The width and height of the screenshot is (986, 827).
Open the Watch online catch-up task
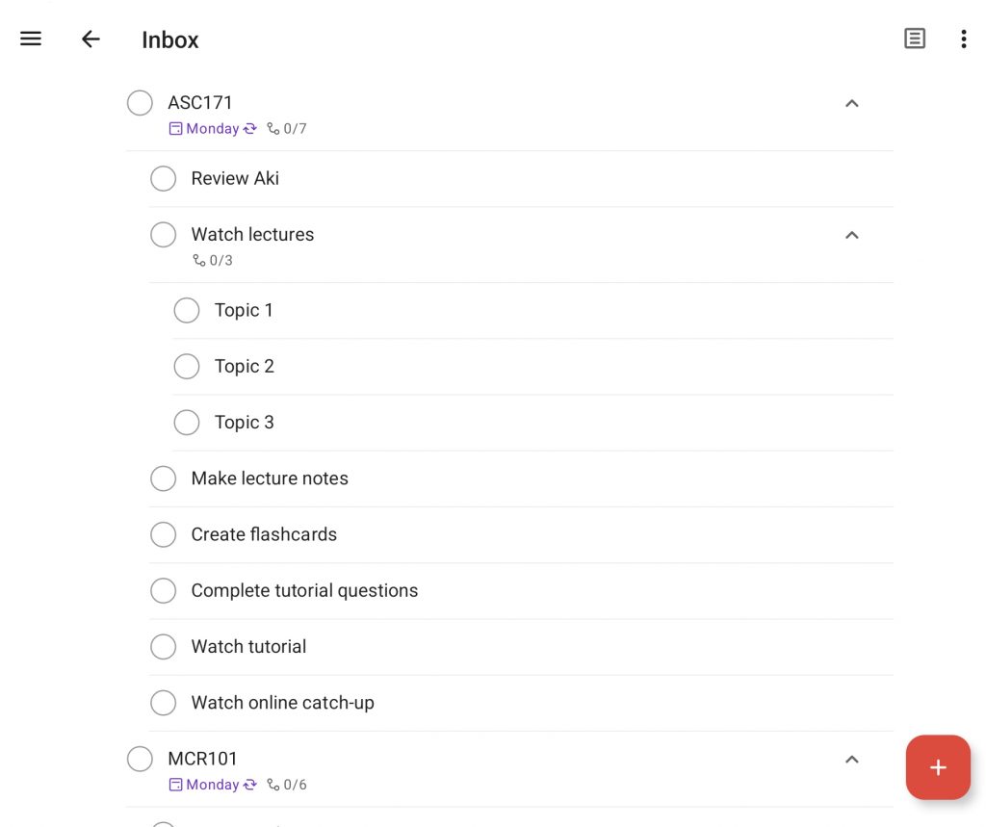pos(282,703)
